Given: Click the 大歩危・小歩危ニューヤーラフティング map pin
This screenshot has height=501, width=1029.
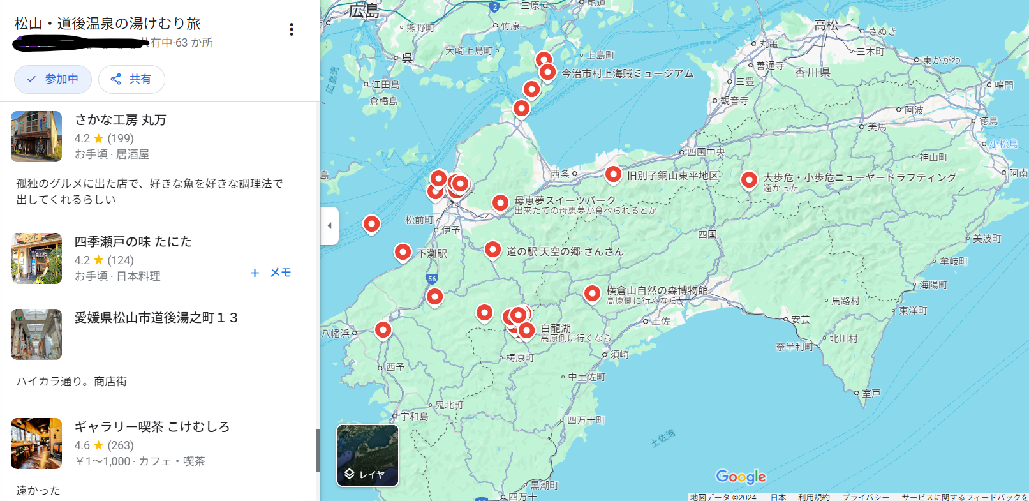Looking at the screenshot, I should pyautogui.click(x=750, y=181).
